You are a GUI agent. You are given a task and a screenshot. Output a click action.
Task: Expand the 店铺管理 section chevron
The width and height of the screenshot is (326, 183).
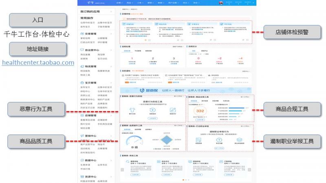111,115
